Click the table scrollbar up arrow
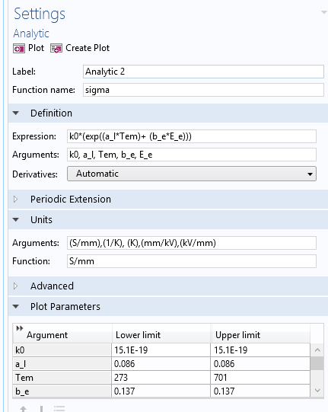Image resolution: width=328 pixels, height=412 pixels. click(317, 350)
